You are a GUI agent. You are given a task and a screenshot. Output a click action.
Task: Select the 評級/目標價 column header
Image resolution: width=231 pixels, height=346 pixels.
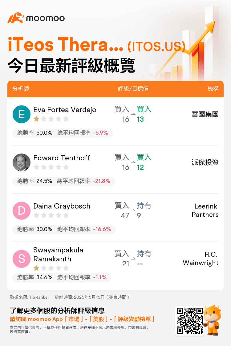(x=133, y=89)
